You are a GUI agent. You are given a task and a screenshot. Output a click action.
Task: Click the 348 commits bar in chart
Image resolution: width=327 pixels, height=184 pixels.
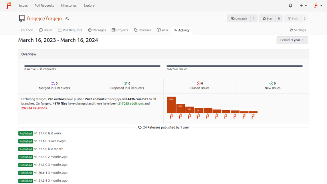pyautogui.click(x=190, y=110)
